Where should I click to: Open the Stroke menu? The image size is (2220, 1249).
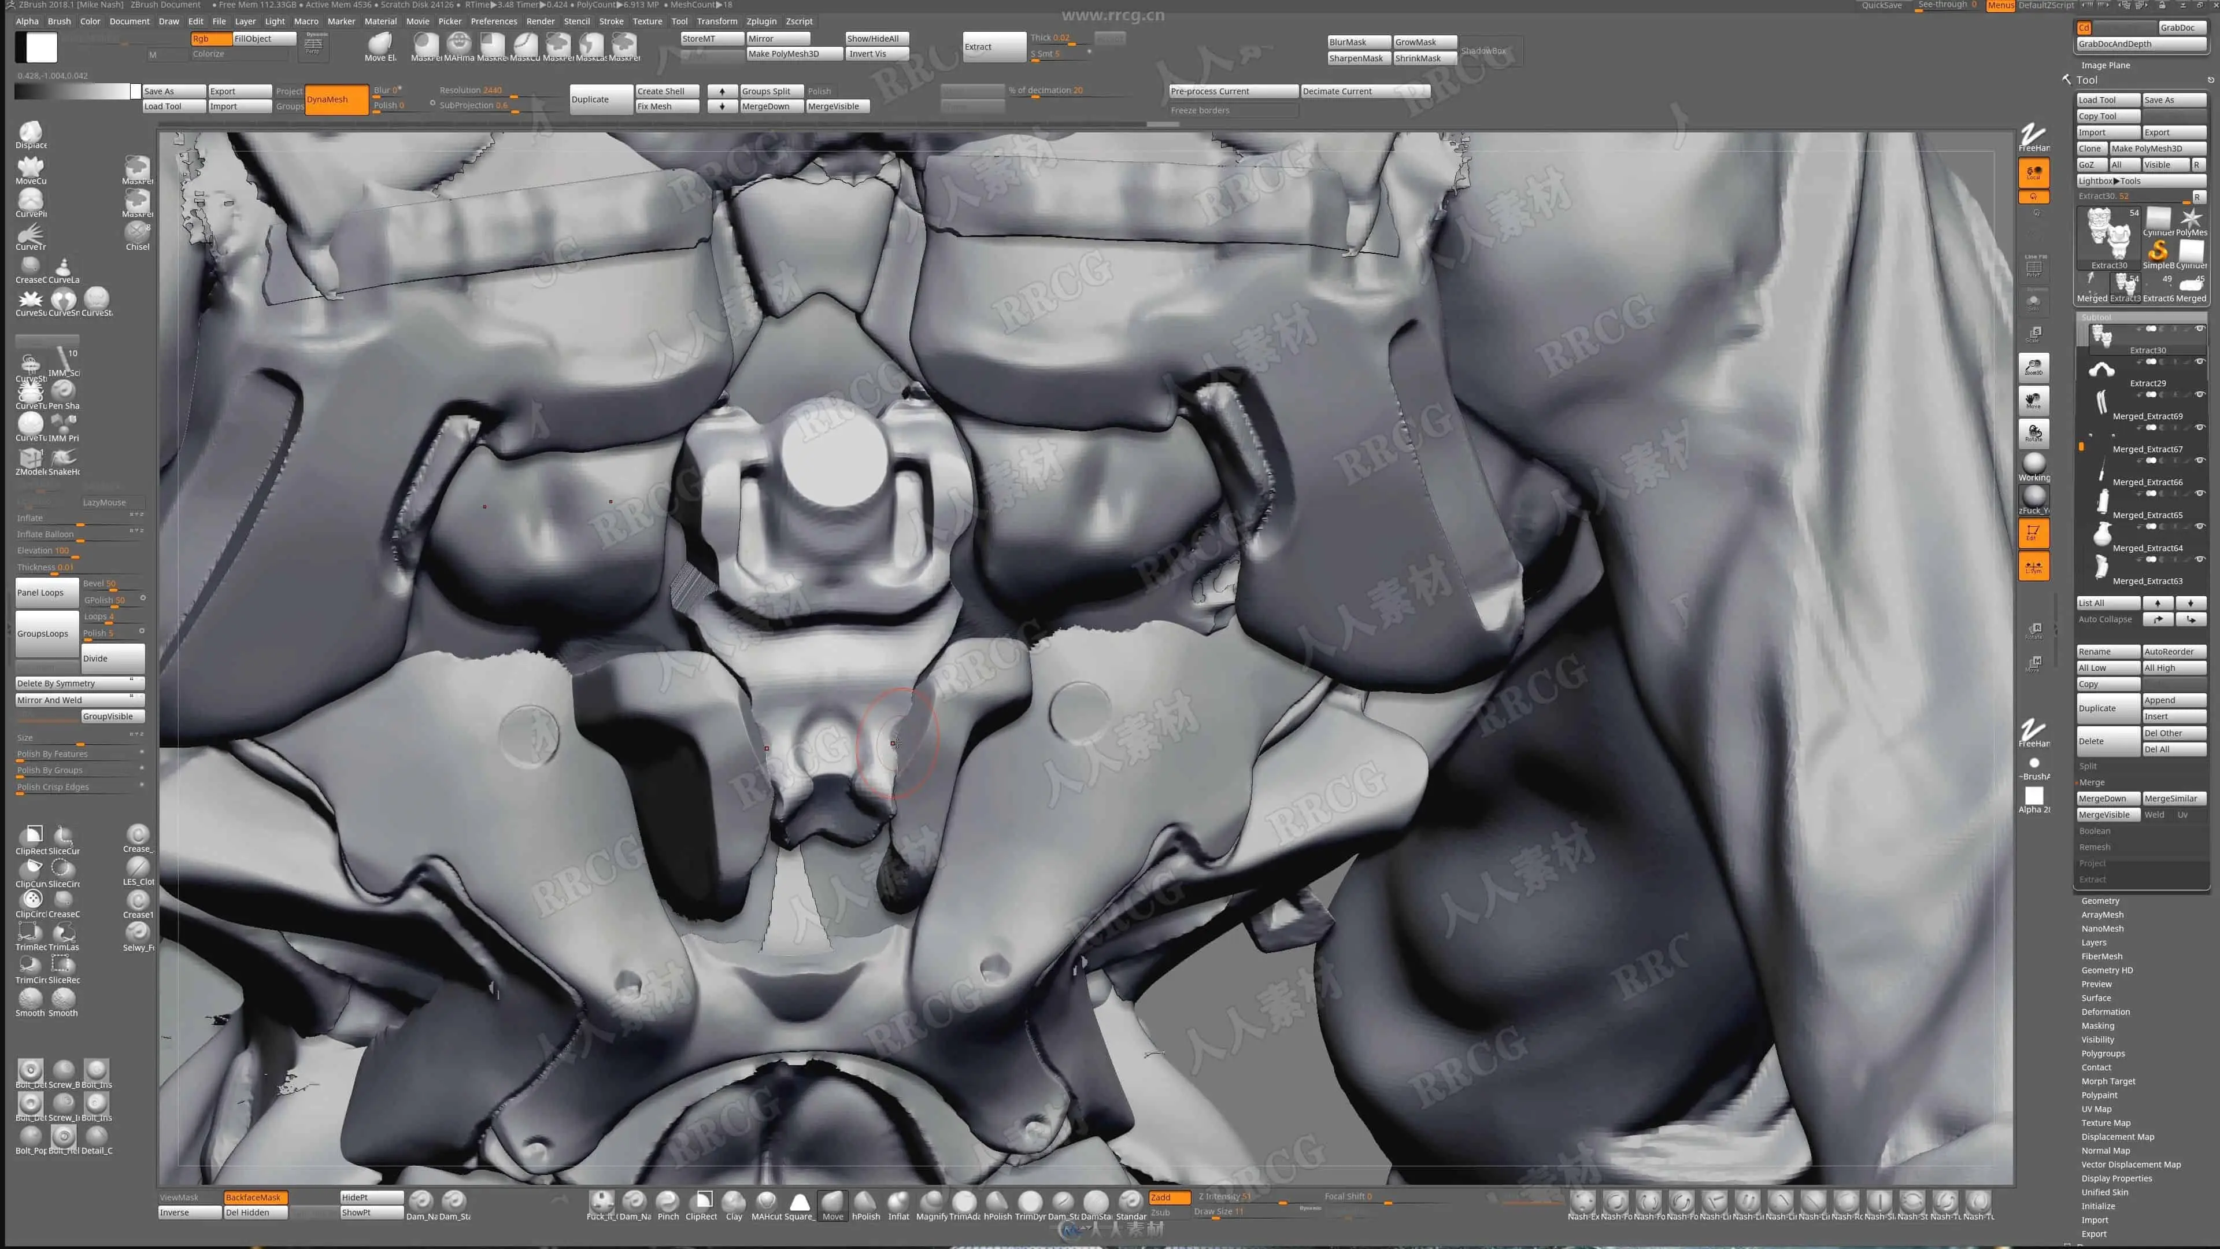click(x=611, y=21)
